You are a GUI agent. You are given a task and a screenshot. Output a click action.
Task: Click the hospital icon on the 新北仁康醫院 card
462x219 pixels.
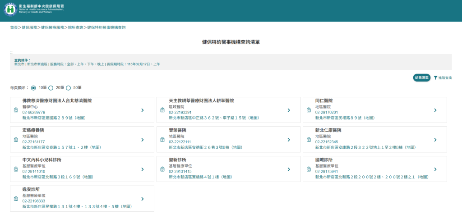click(x=309, y=140)
